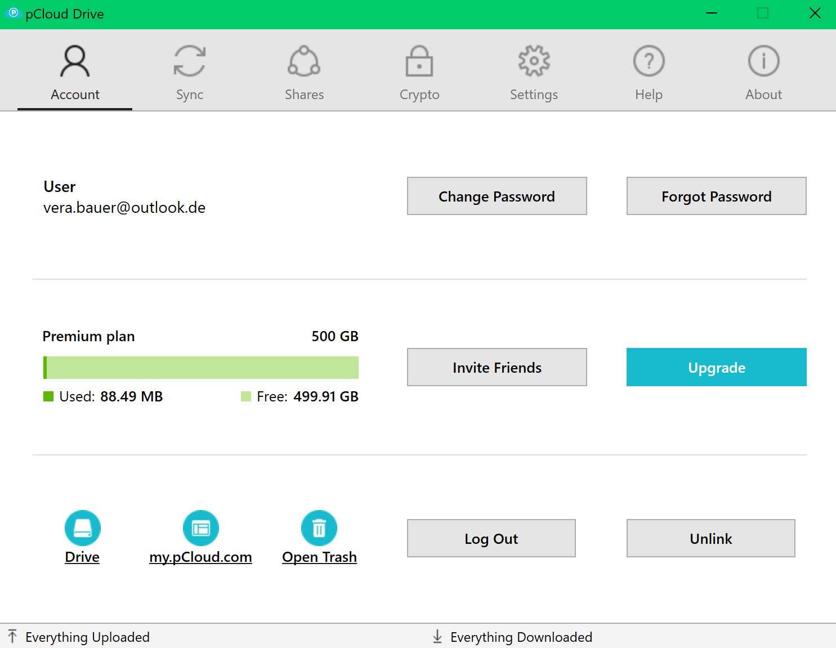Open the Crypto padlock icon
The height and width of the screenshot is (648, 836).
pyautogui.click(x=419, y=61)
